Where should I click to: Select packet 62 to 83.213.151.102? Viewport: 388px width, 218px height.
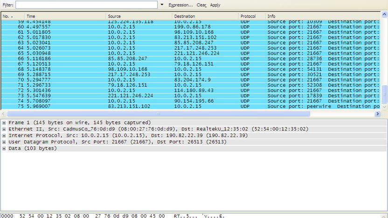(191, 37)
